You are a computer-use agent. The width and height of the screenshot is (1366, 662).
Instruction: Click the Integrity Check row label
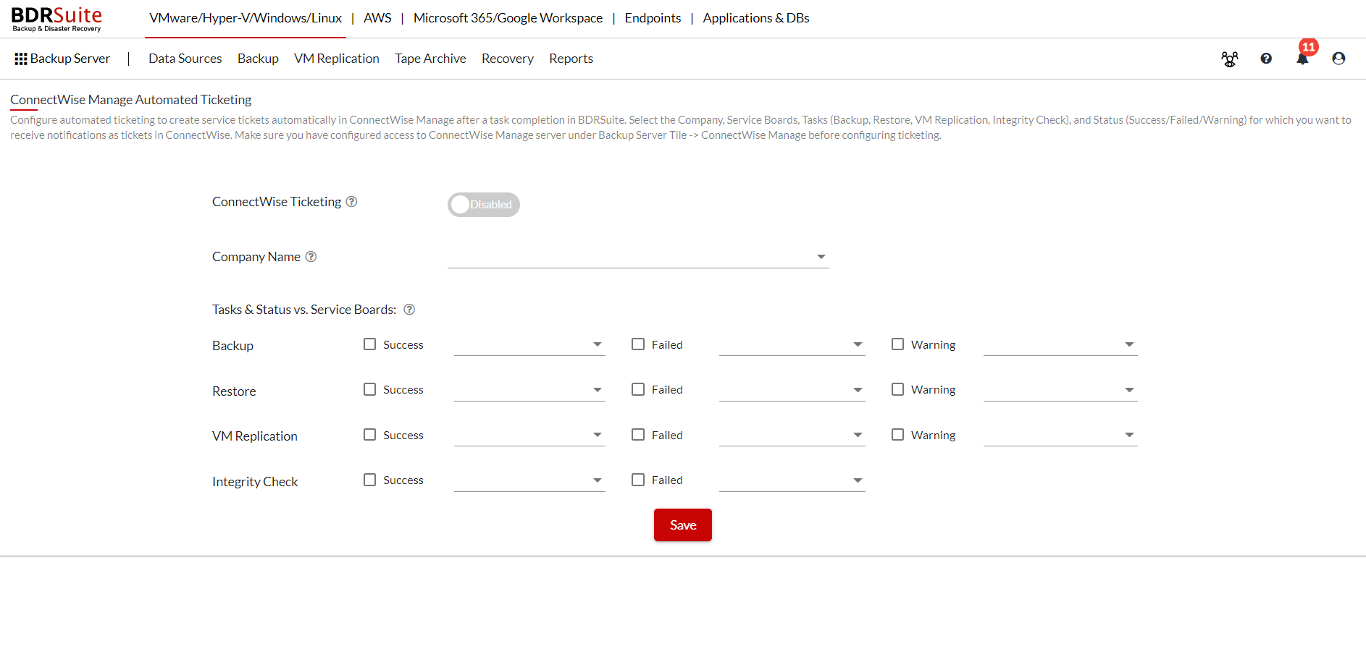pos(255,482)
